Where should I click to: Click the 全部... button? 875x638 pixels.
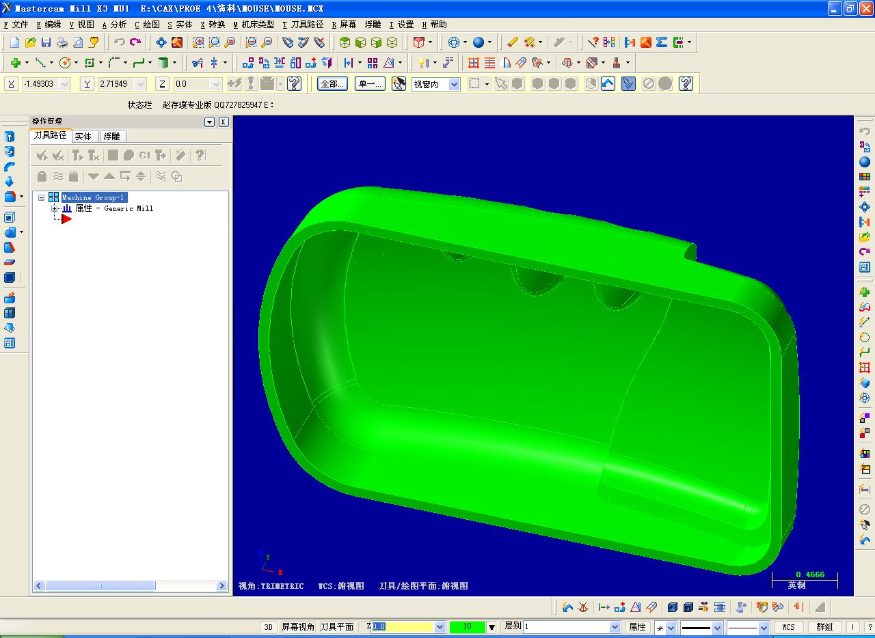pyautogui.click(x=333, y=84)
